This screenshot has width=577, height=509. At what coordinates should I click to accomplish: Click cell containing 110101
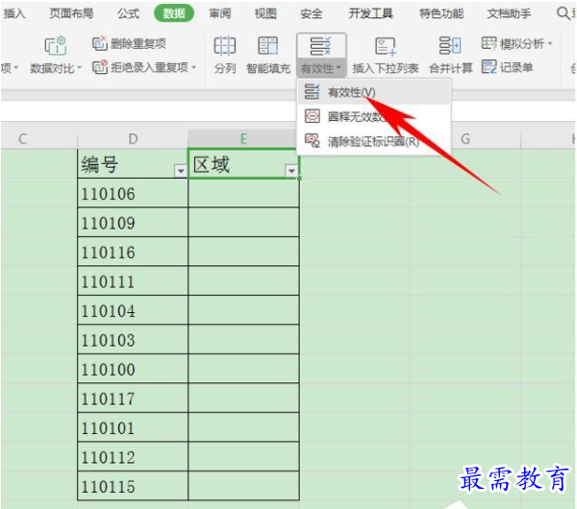(x=133, y=427)
